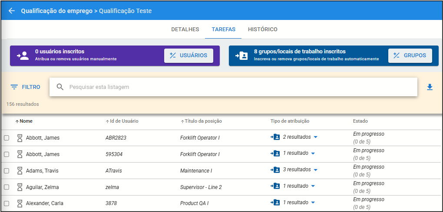Switch to the DETALHES tab
Image resolution: width=443 pixels, height=212 pixels.
tap(185, 29)
